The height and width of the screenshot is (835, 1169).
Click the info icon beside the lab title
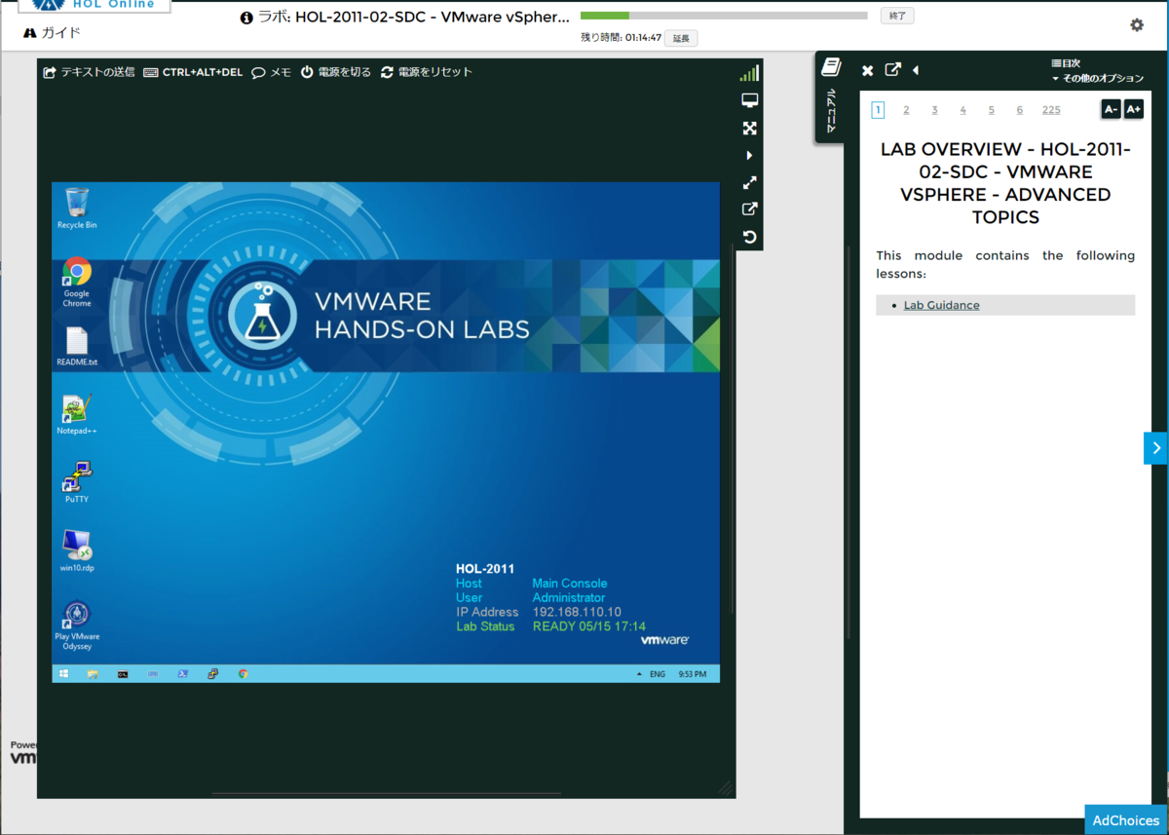pyautogui.click(x=246, y=18)
